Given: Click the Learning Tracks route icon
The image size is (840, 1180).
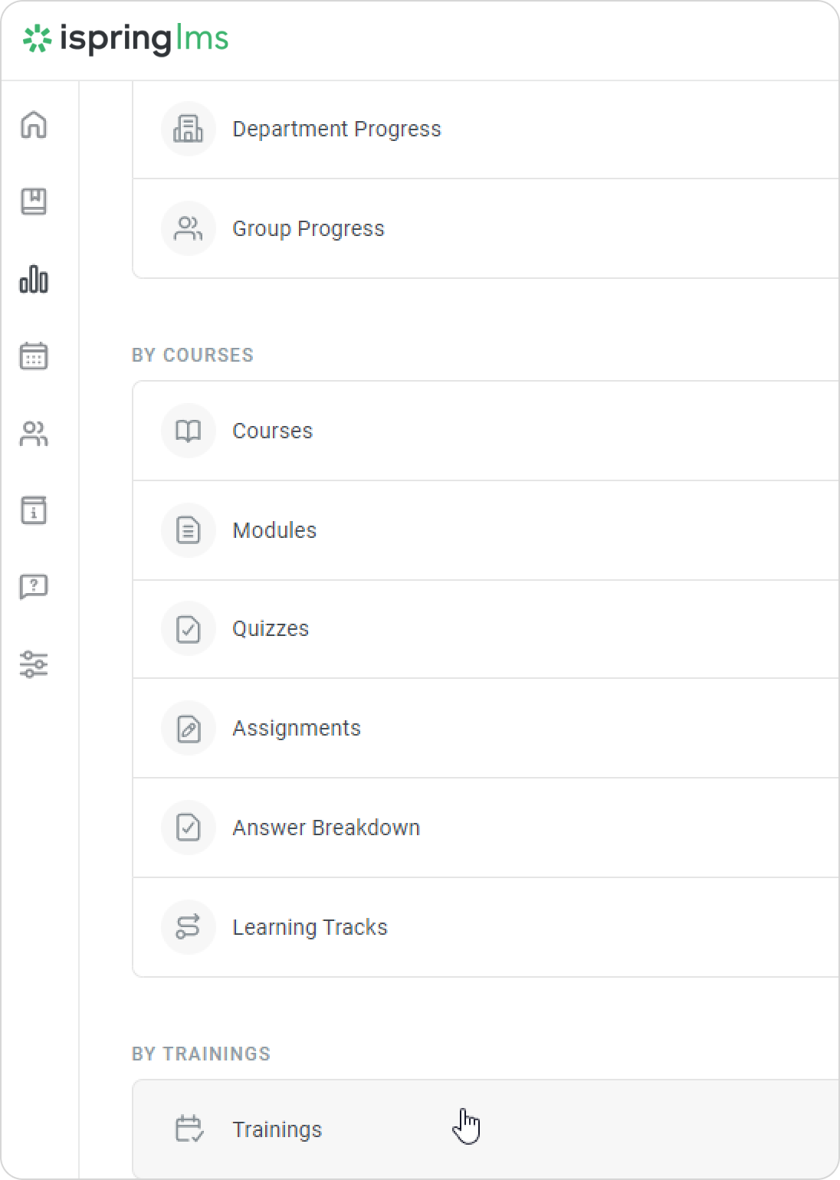Looking at the screenshot, I should click(188, 927).
